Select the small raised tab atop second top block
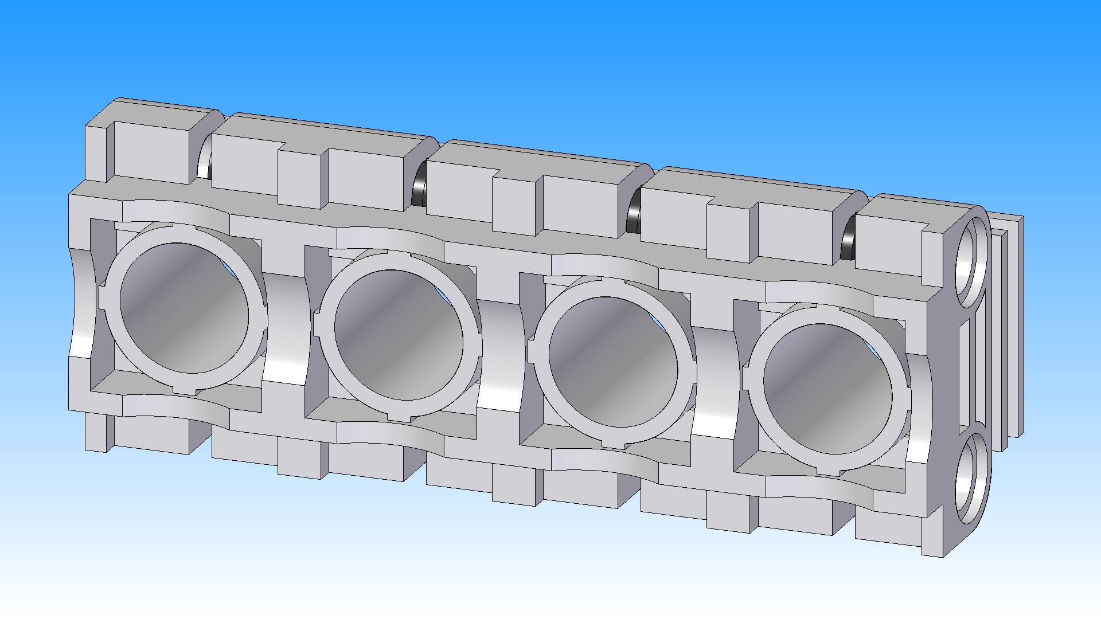Screen dimensions: 1101x619 click(299, 179)
